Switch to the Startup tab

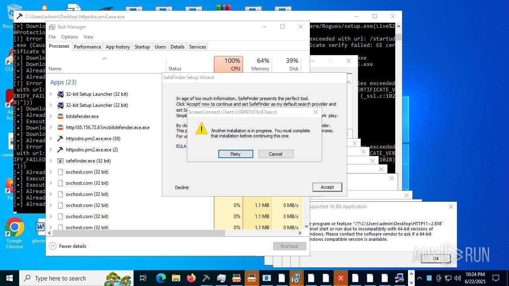142,47
